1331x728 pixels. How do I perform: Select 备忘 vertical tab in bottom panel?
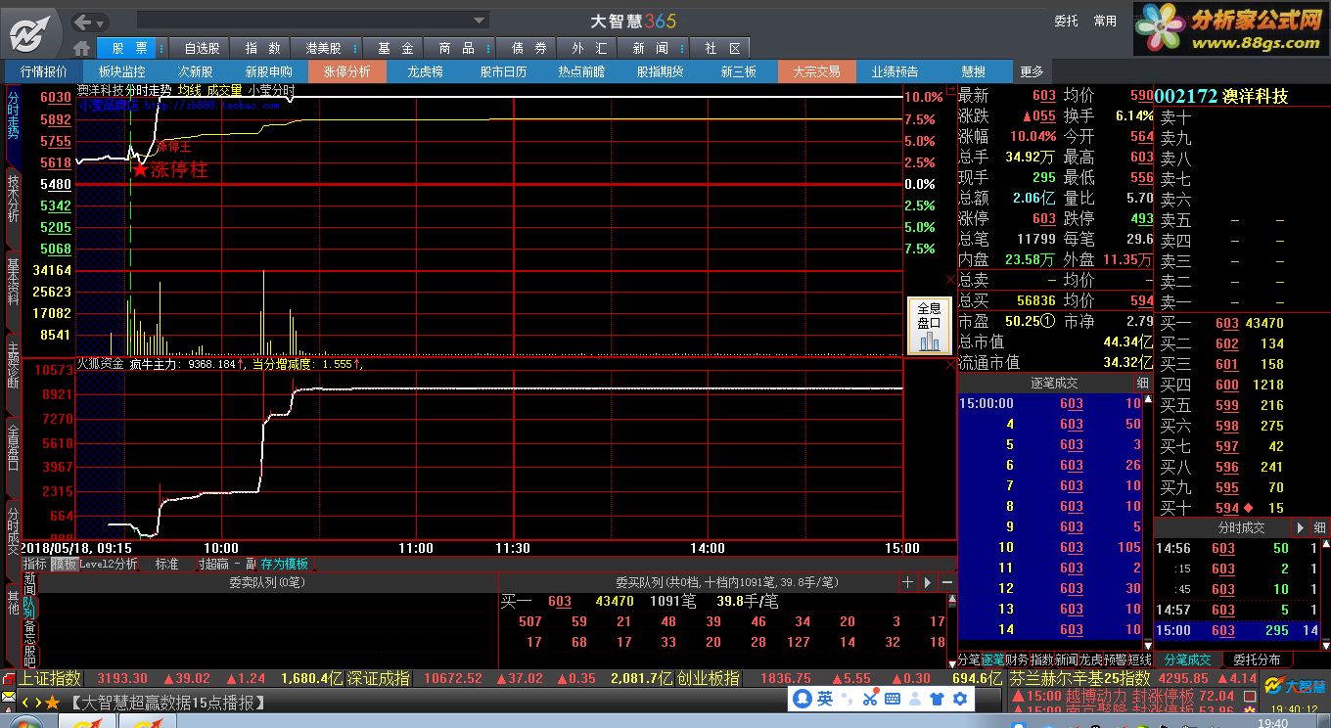[28, 631]
